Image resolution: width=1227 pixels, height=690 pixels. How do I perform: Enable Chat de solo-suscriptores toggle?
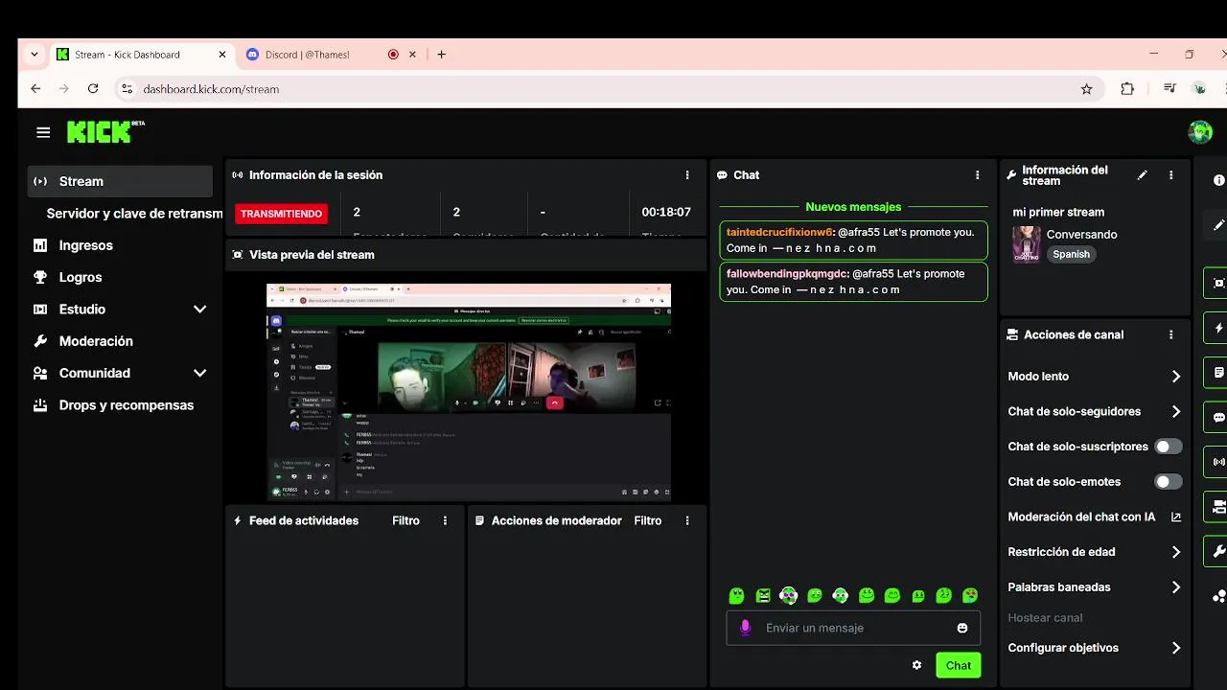click(x=1169, y=447)
